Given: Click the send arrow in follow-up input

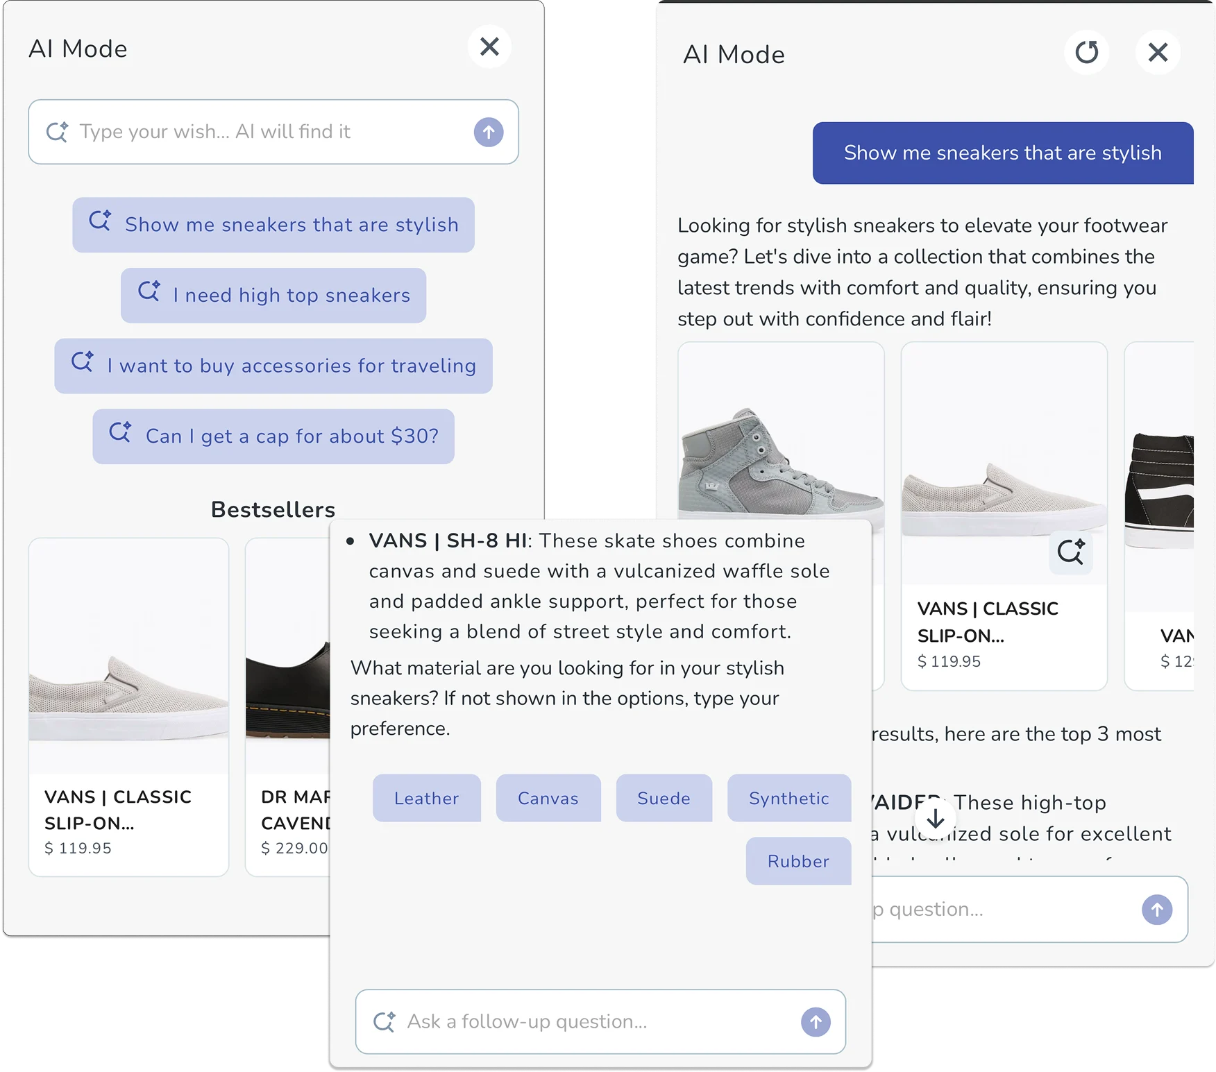Looking at the screenshot, I should tap(816, 1022).
